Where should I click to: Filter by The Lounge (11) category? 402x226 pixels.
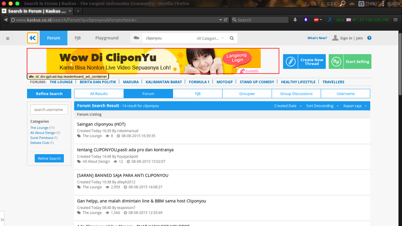42,128
